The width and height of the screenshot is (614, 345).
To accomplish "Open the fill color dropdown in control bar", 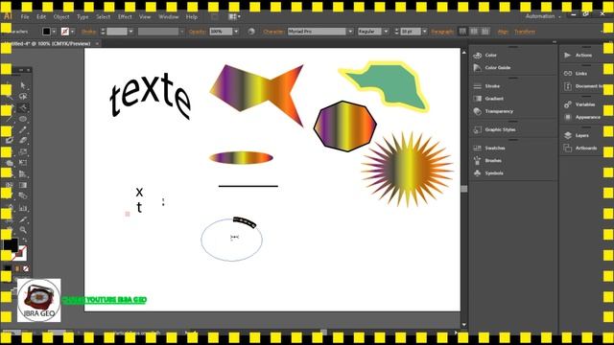I will [54, 32].
